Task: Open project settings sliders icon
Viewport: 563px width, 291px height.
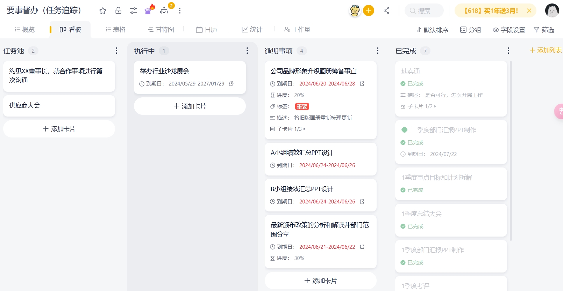Action: [133, 11]
